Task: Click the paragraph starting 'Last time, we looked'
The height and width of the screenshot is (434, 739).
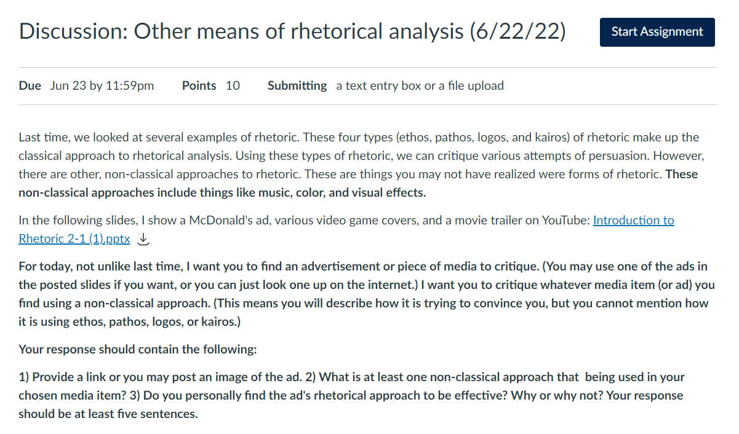Action: pos(359,165)
